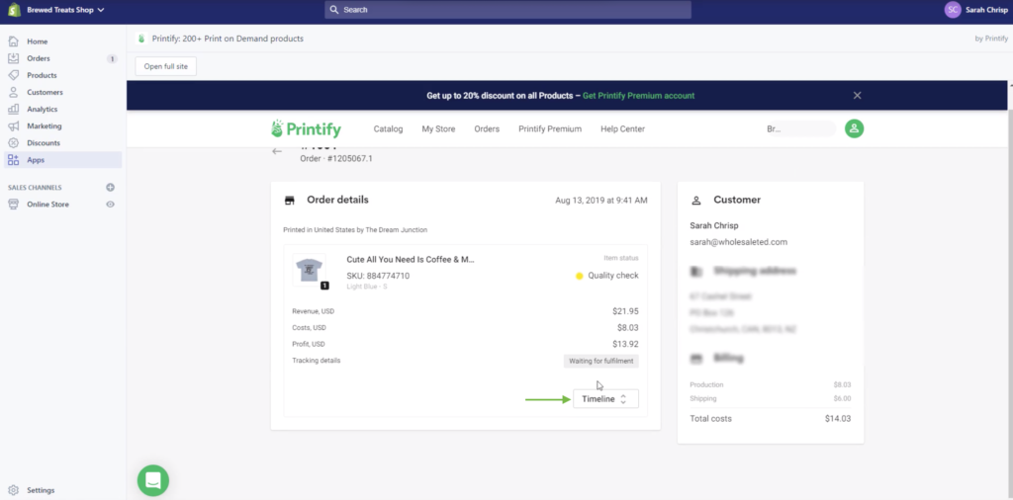Screen dimensions: 1013x500
Task: Click Get Printify Premium account link
Action: click(638, 96)
